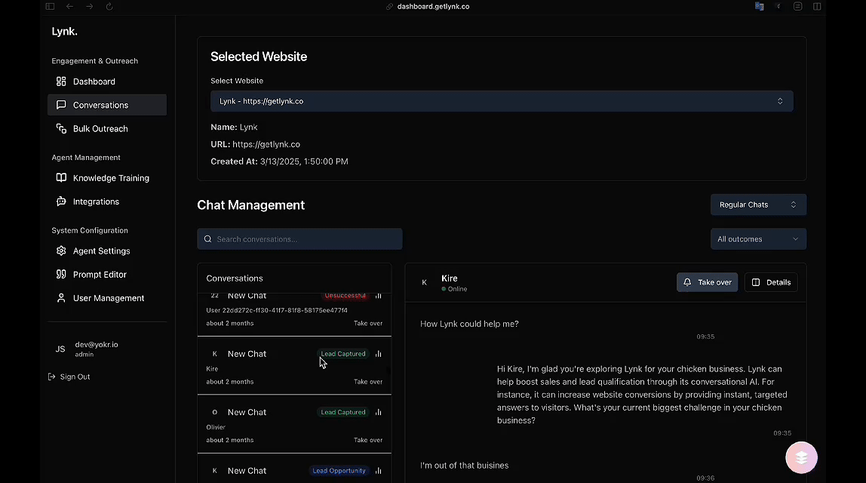
Task: Click the Prompt Editor icon
Action: (x=61, y=275)
